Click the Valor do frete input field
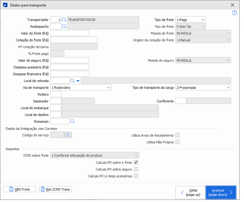The height and width of the screenshot is (202, 244). 70,33
